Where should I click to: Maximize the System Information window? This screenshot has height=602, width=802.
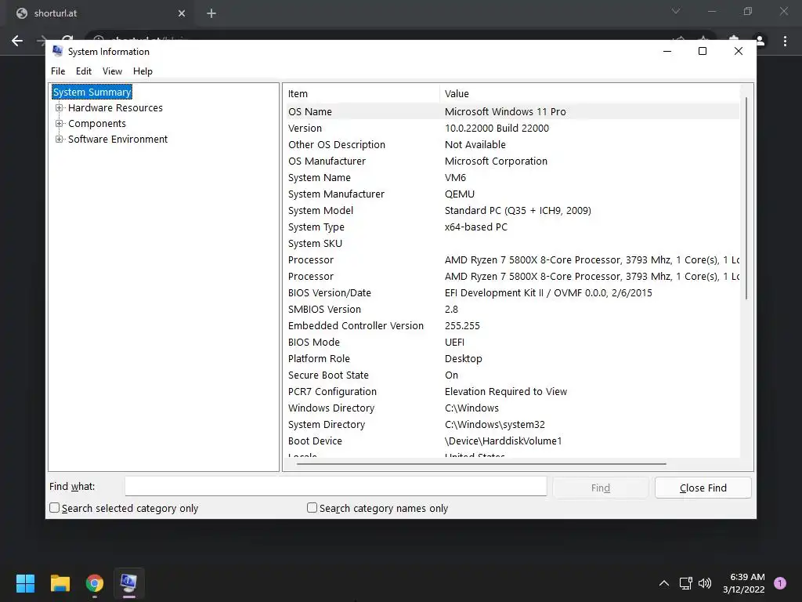pos(703,51)
